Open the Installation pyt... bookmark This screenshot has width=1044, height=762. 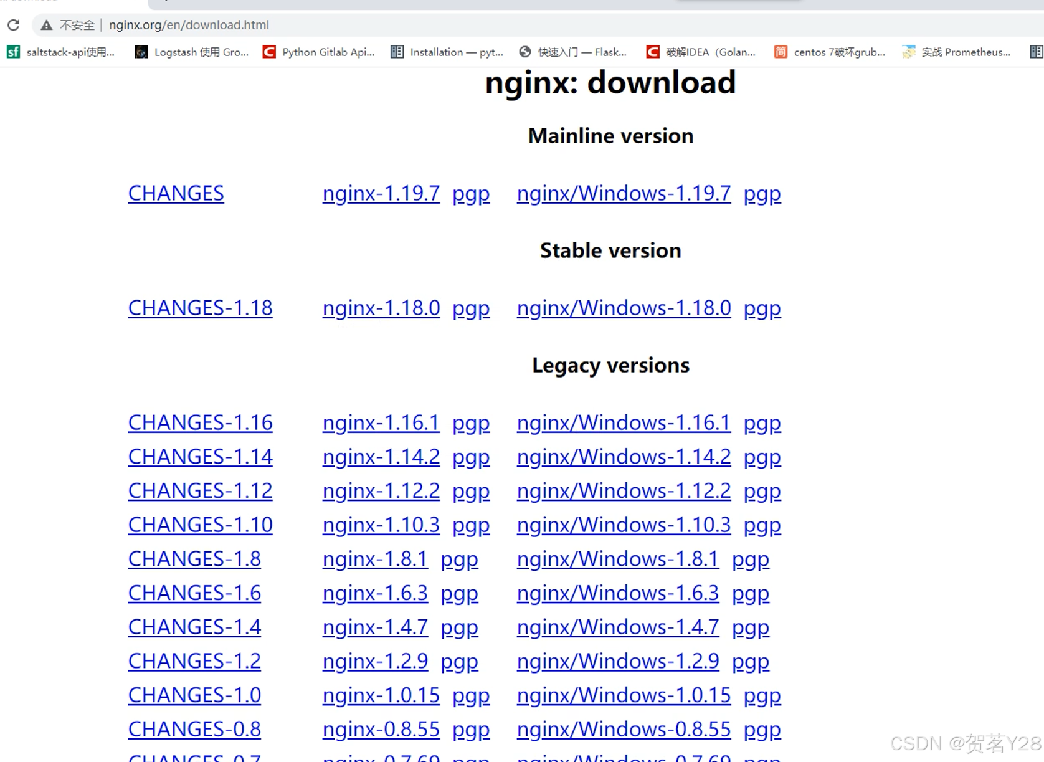tap(447, 52)
